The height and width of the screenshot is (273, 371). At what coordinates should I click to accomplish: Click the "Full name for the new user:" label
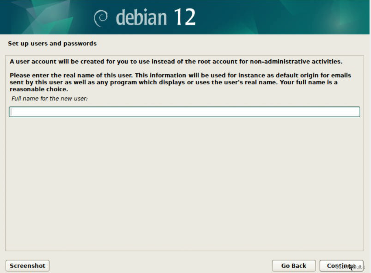click(50, 99)
